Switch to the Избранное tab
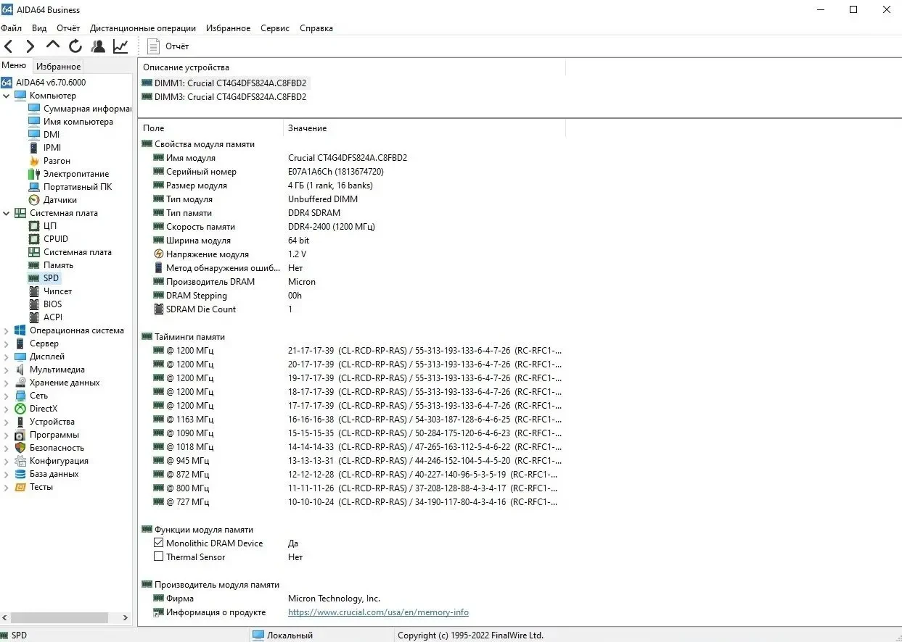Screen dimensions: 902x642 [x=58, y=67]
